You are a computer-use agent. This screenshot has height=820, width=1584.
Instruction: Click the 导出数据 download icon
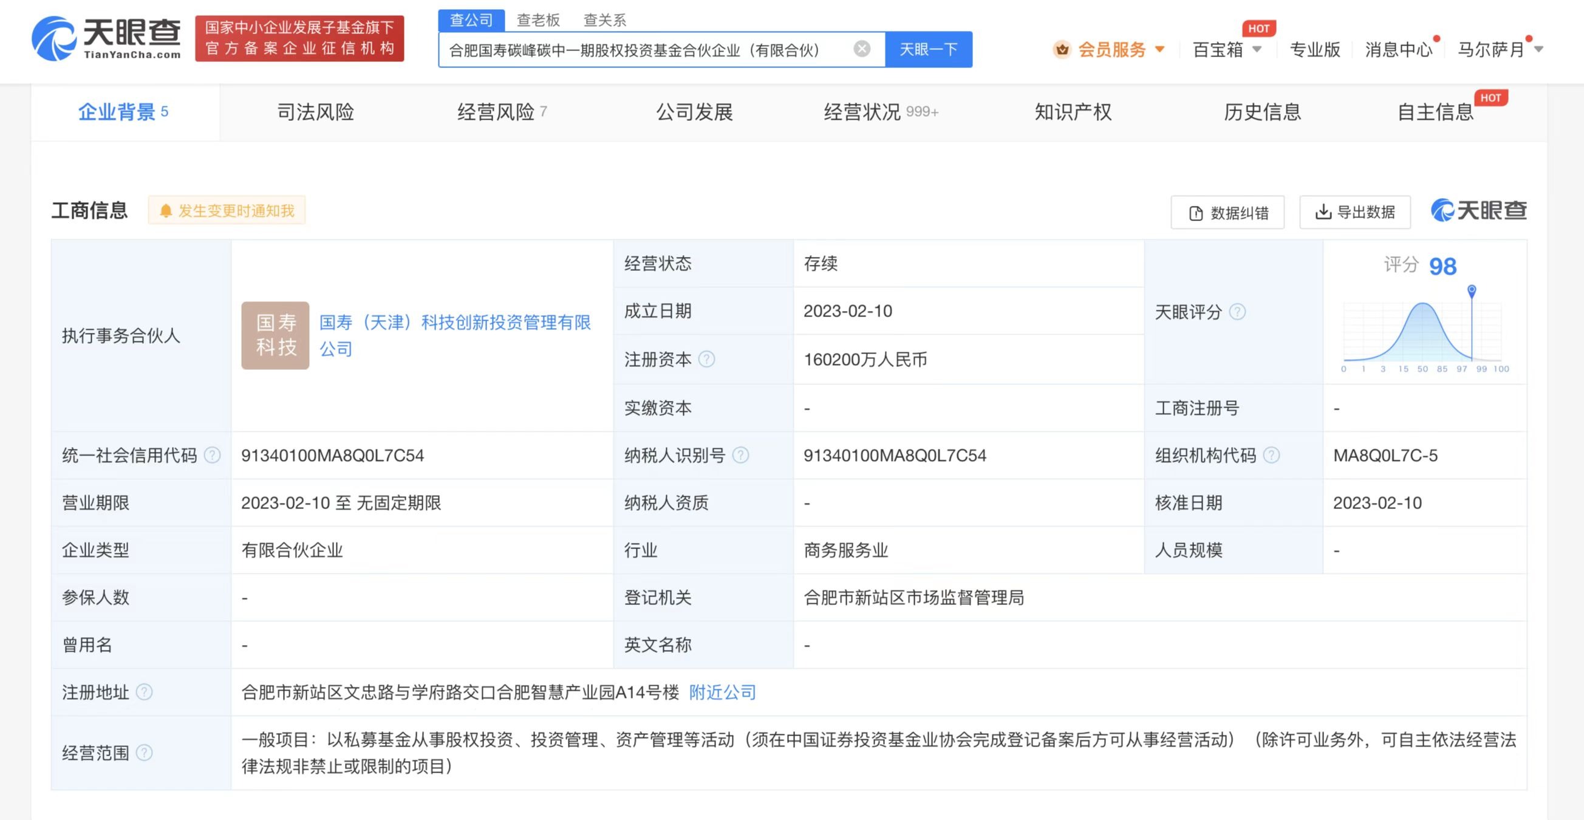pyautogui.click(x=1323, y=211)
